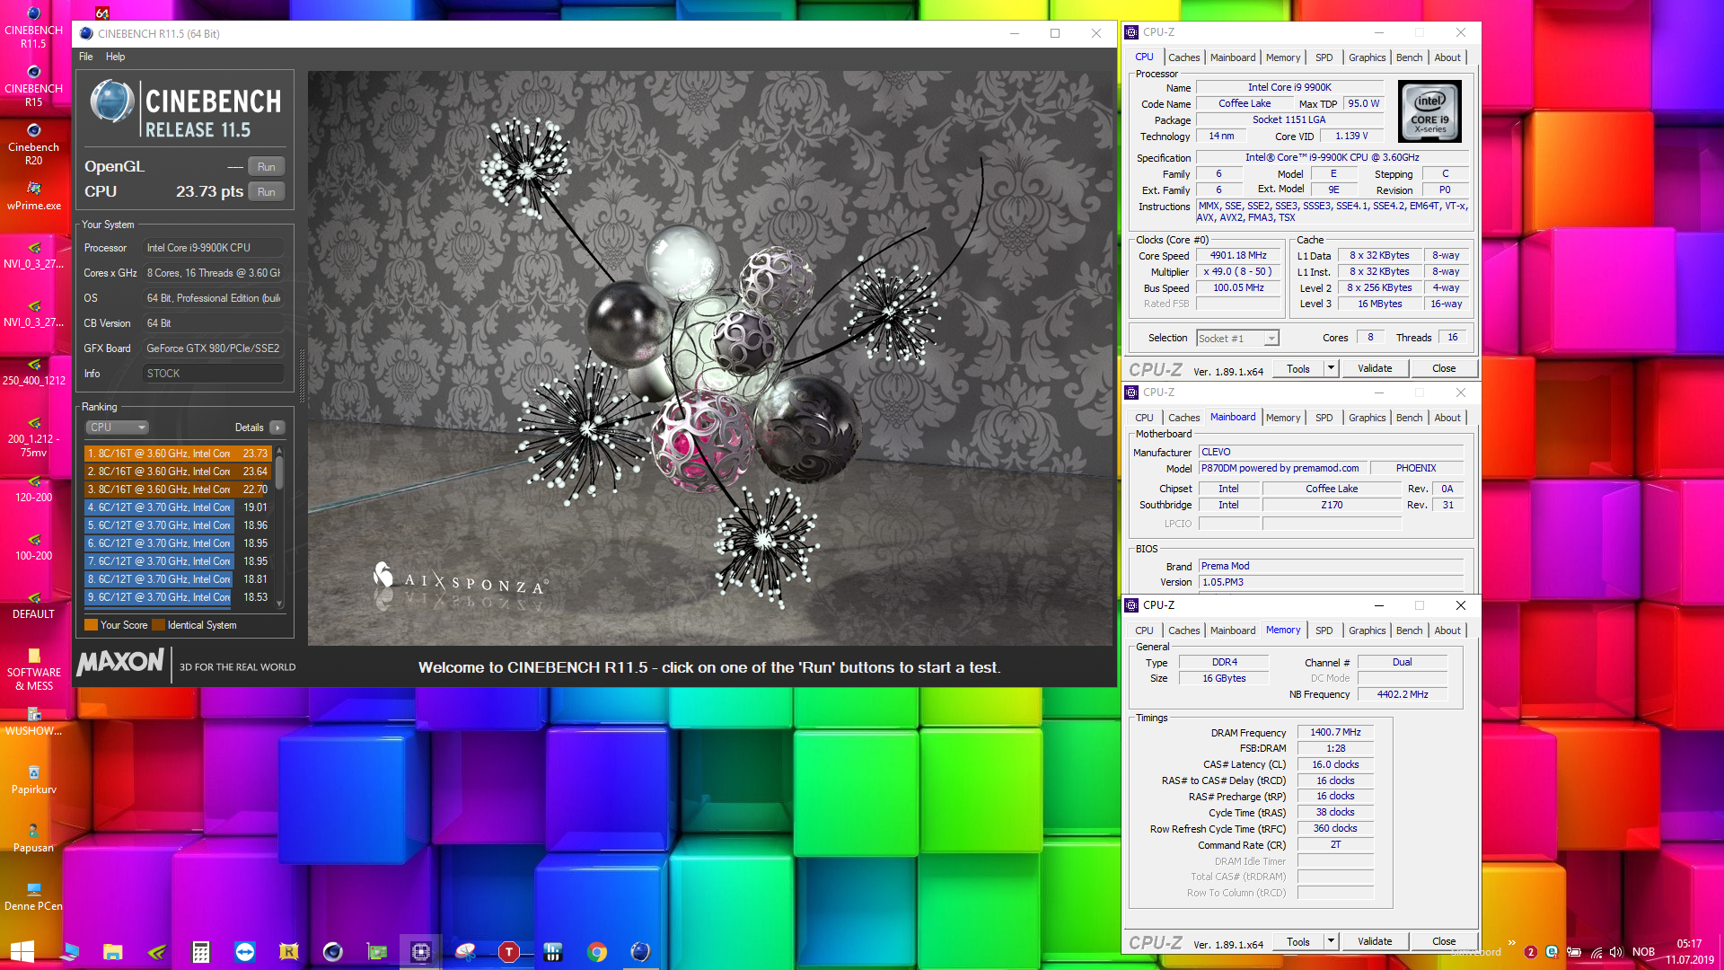
Task: Open the Papusan desktop icon
Action: click(x=33, y=838)
